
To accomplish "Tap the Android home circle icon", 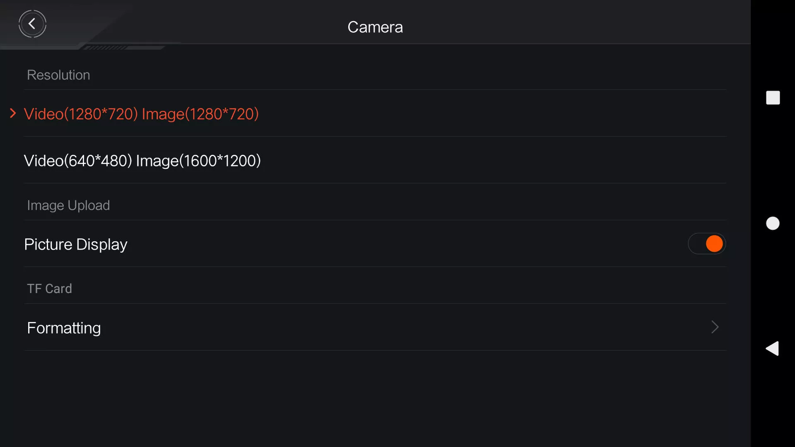I will [x=773, y=223].
